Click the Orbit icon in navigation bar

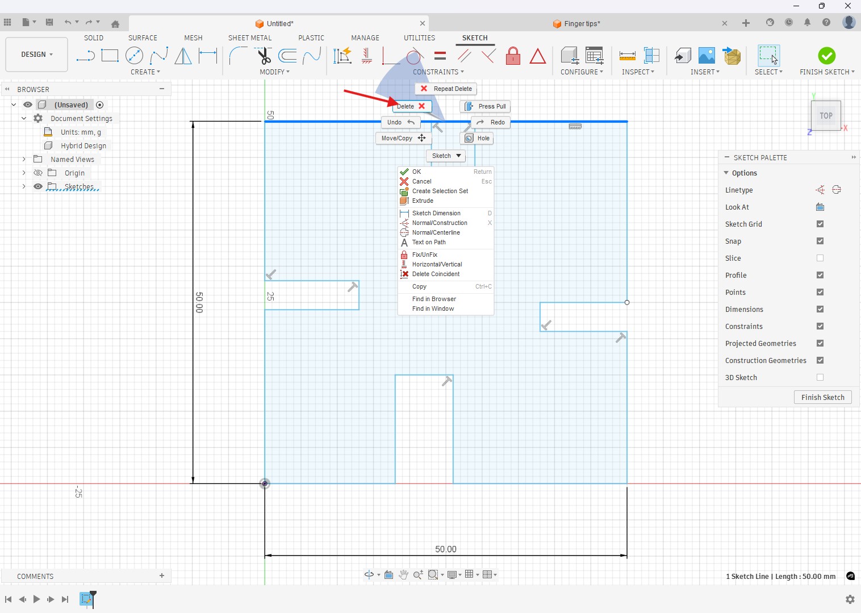point(369,574)
